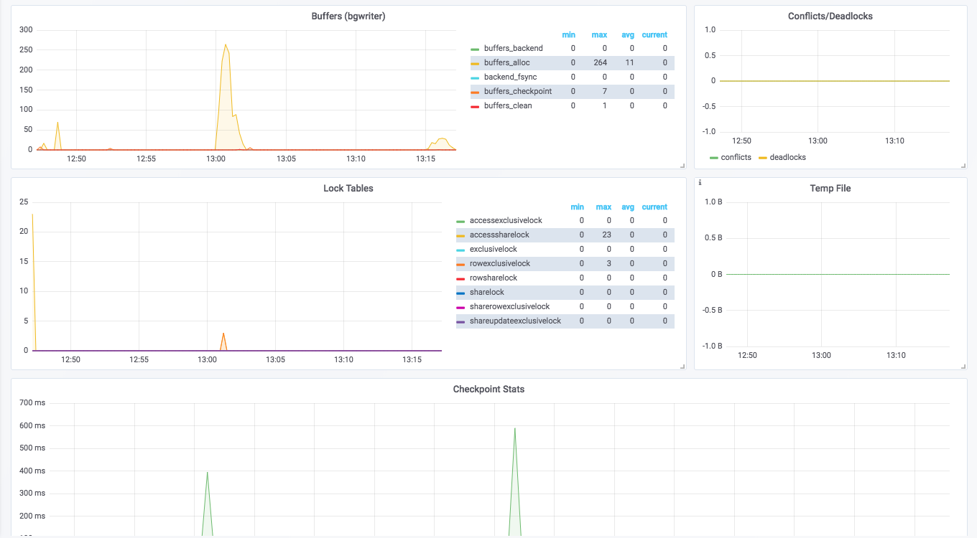
Task: Toggle the rowexclusivelock series visibility
Action: click(500, 263)
